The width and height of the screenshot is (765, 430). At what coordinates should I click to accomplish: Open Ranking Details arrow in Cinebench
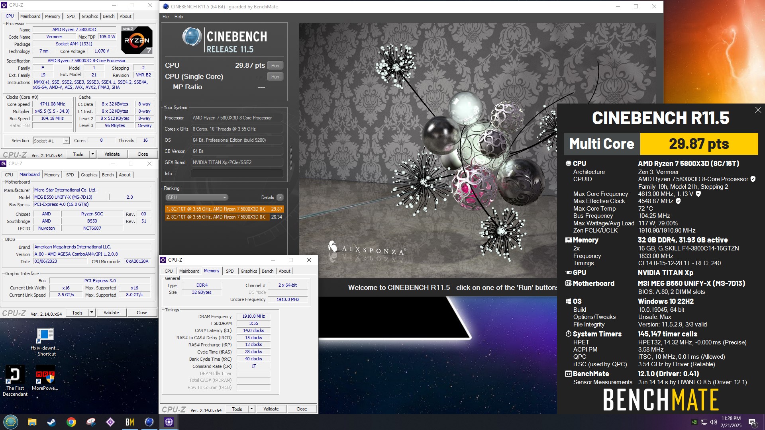pyautogui.click(x=280, y=197)
